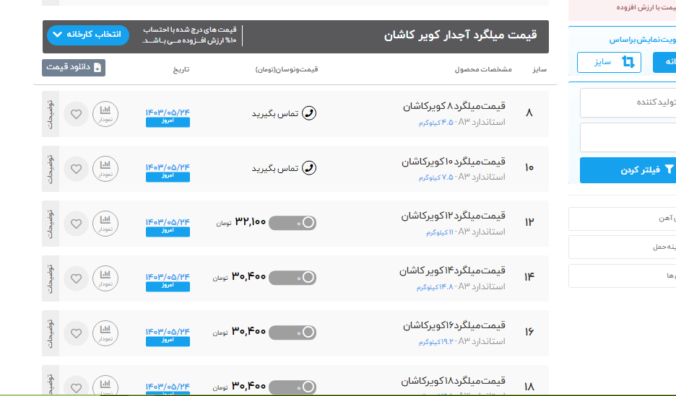The height and width of the screenshot is (396, 676).
Task: Click the phone icon in the size 8 row
Action: (309, 113)
